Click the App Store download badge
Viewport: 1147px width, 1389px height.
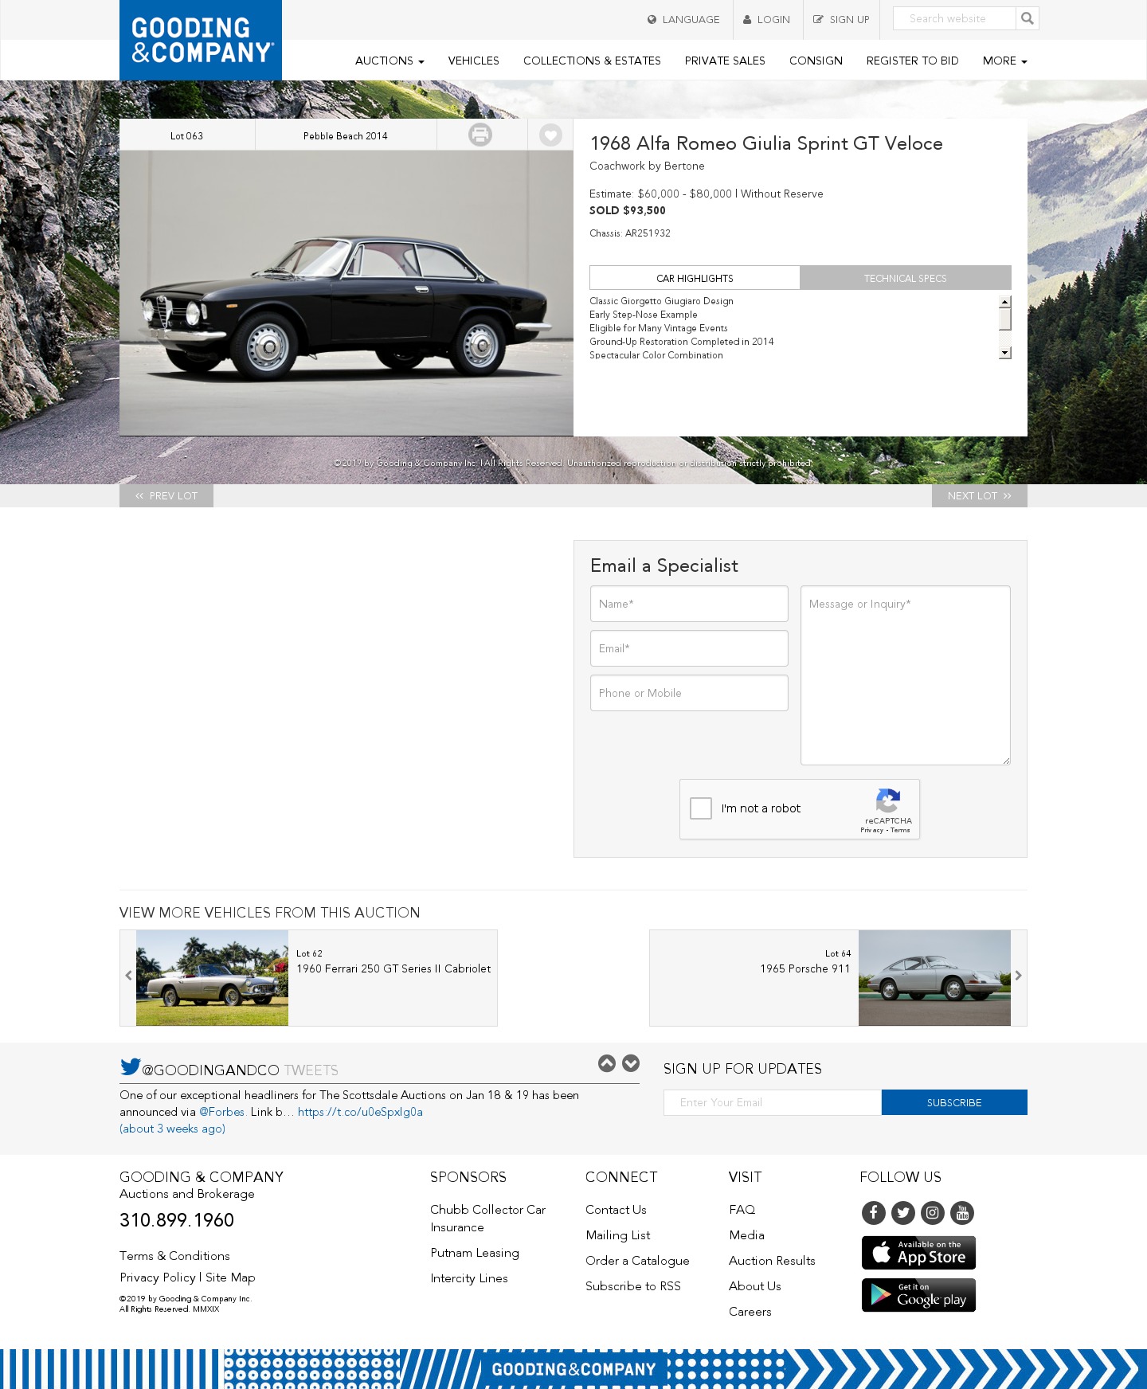point(918,1253)
